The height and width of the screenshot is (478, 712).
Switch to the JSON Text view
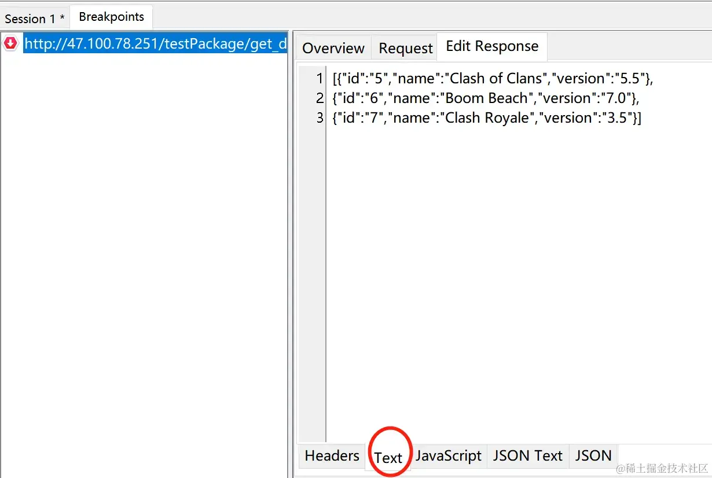coord(527,455)
